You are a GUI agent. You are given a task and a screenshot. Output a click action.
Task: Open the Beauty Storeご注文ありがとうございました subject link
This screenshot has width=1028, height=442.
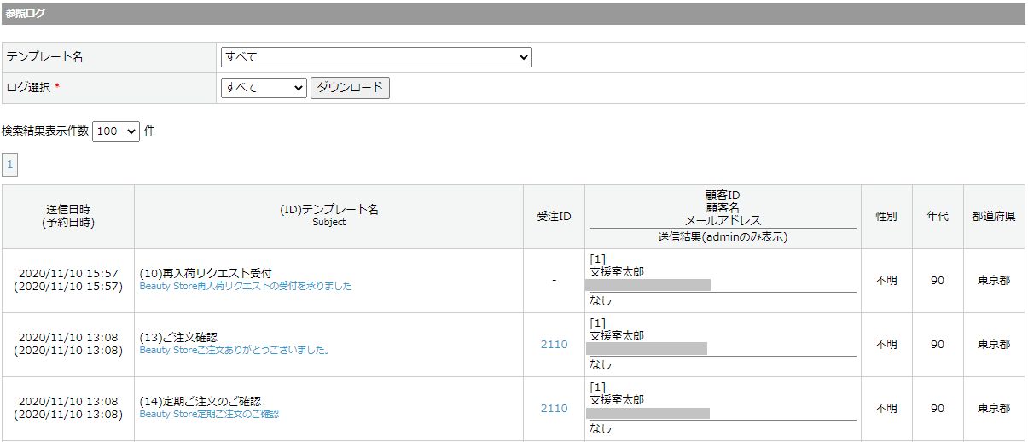(235, 350)
